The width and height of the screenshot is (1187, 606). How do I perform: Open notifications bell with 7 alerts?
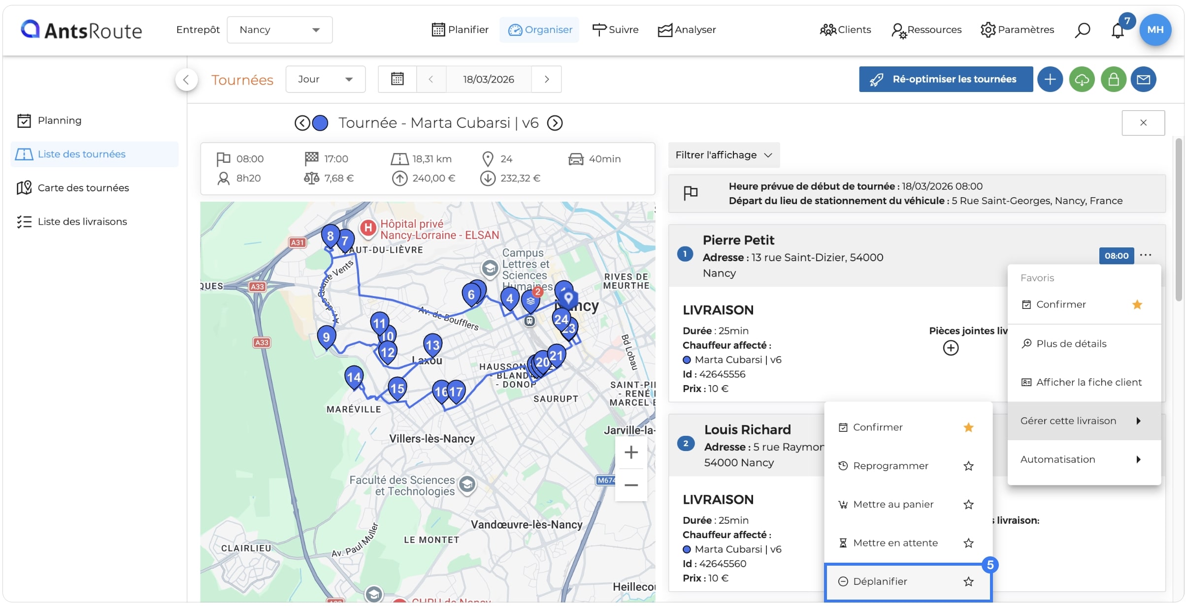tap(1118, 30)
